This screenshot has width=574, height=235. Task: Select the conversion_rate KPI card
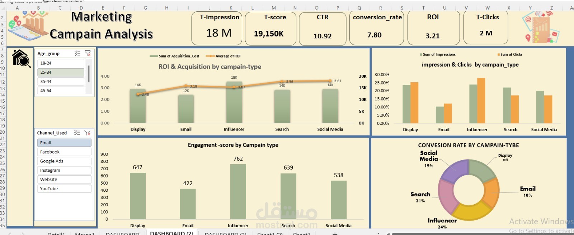pos(377,29)
